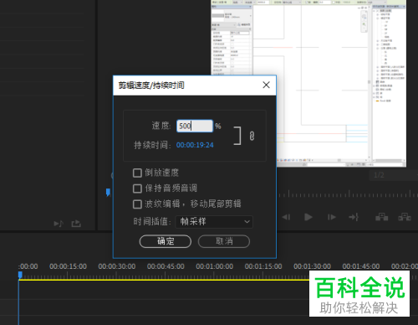The height and width of the screenshot is (325, 418).
Task: Click 00:01:00:00 on the timeline ruler
Action: pyautogui.click(x=214, y=266)
